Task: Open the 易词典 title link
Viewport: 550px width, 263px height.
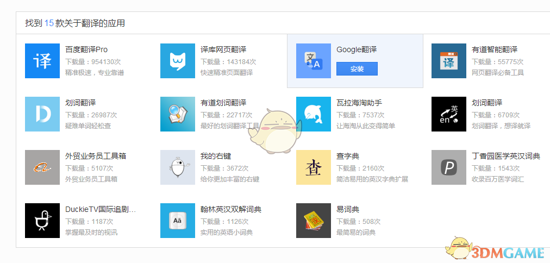Action: 348,209
